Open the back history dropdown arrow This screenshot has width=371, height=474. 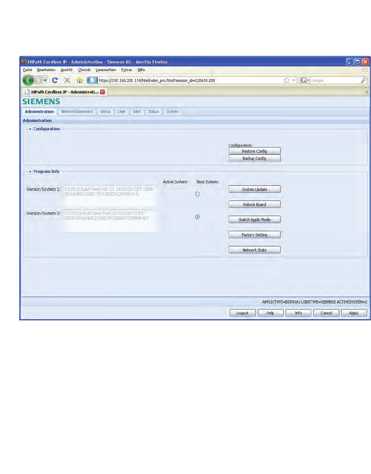tap(45, 80)
